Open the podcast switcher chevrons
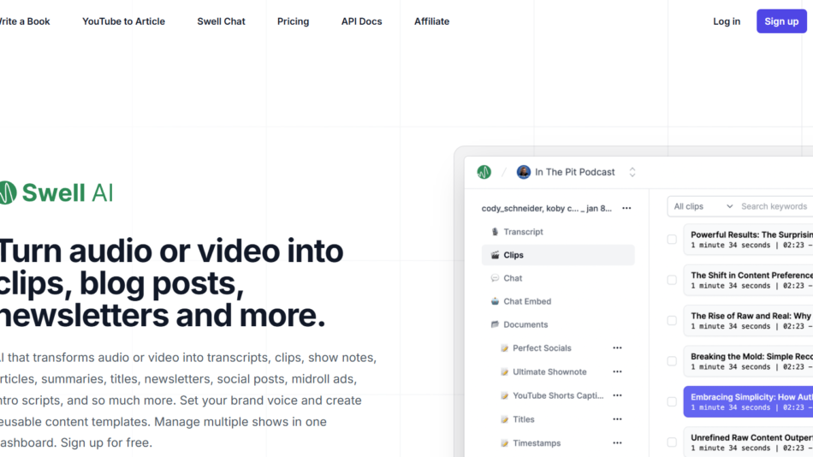The height and width of the screenshot is (457, 813). pyautogui.click(x=632, y=172)
